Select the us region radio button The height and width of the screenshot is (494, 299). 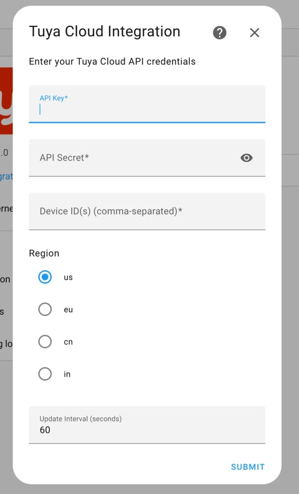click(x=45, y=277)
